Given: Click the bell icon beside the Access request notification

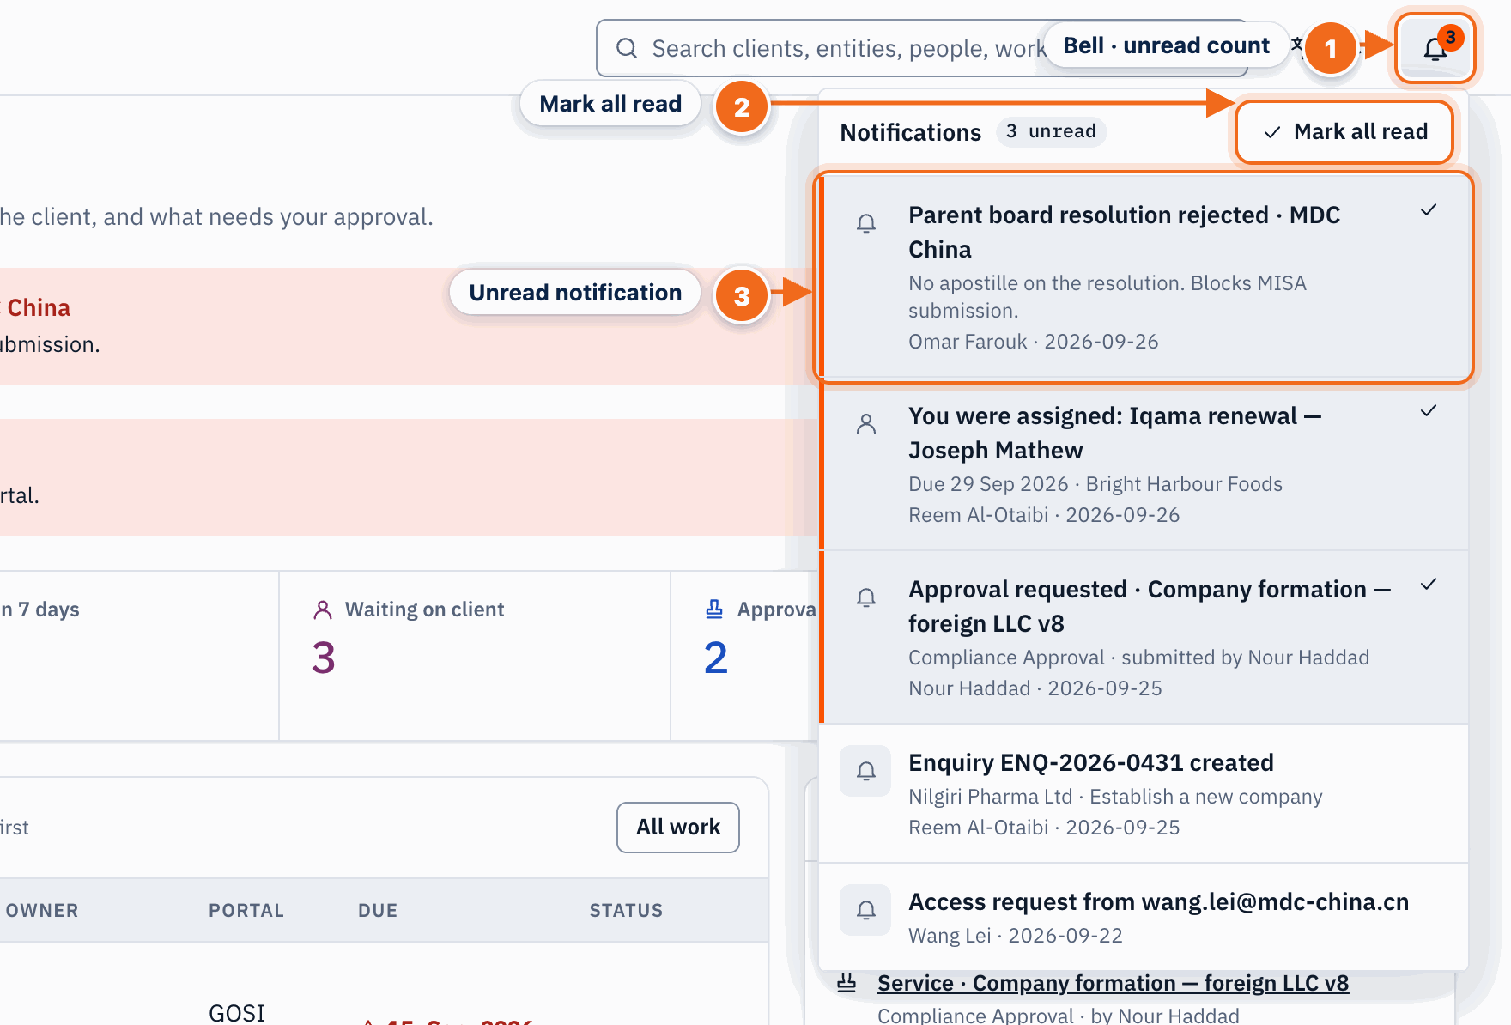Looking at the screenshot, I should tap(866, 910).
